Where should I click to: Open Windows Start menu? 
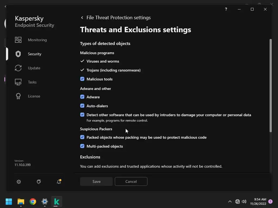(9, 201)
